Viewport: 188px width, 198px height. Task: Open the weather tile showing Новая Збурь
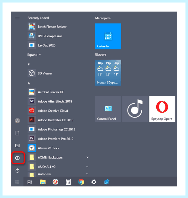[108, 73]
